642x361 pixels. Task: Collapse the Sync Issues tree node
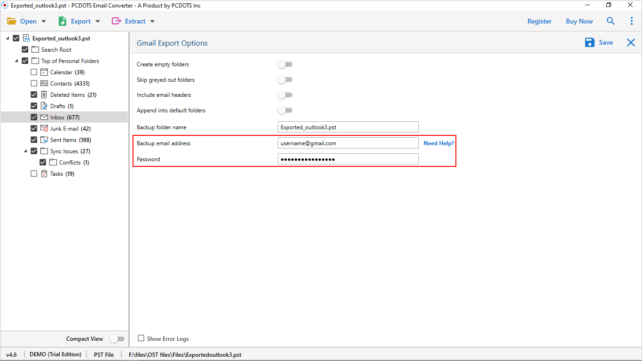[25, 151]
